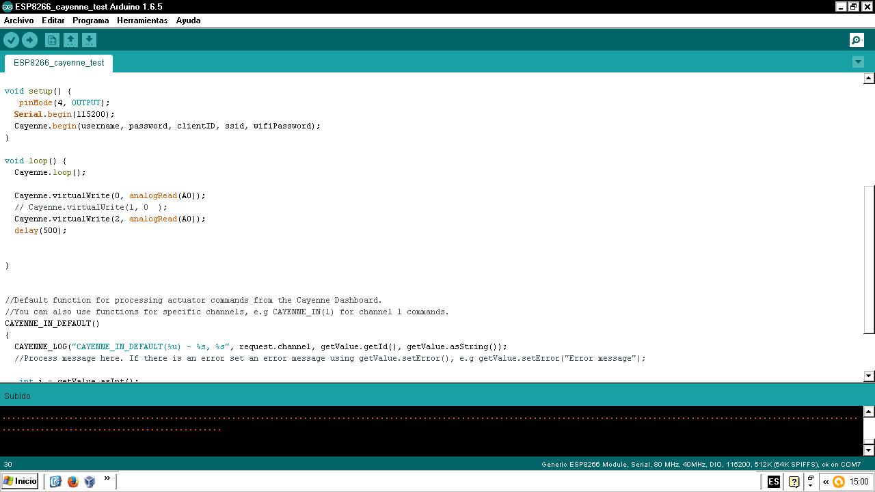Click the ES language indicator

tap(774, 482)
